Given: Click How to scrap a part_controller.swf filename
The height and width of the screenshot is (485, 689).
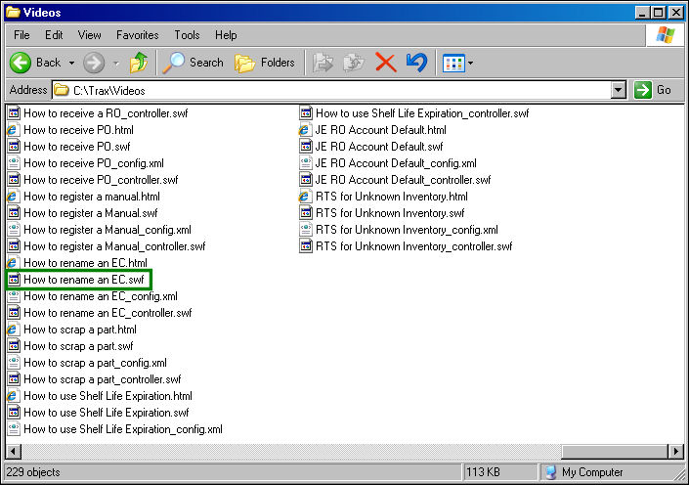Looking at the screenshot, I should (x=103, y=379).
